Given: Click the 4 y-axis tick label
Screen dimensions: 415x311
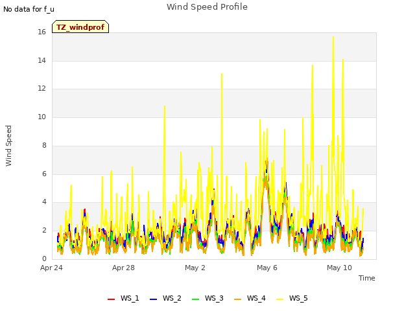Looking at the screenshot, I should pos(44,202).
